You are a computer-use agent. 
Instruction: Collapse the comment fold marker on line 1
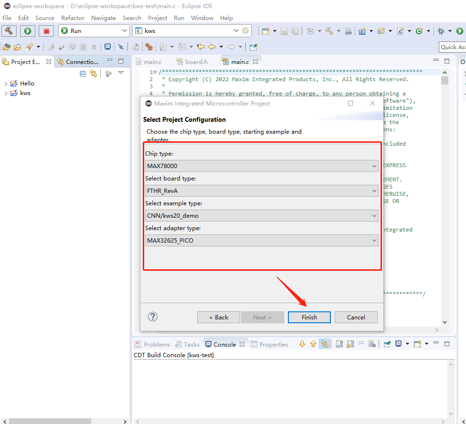tap(155, 72)
